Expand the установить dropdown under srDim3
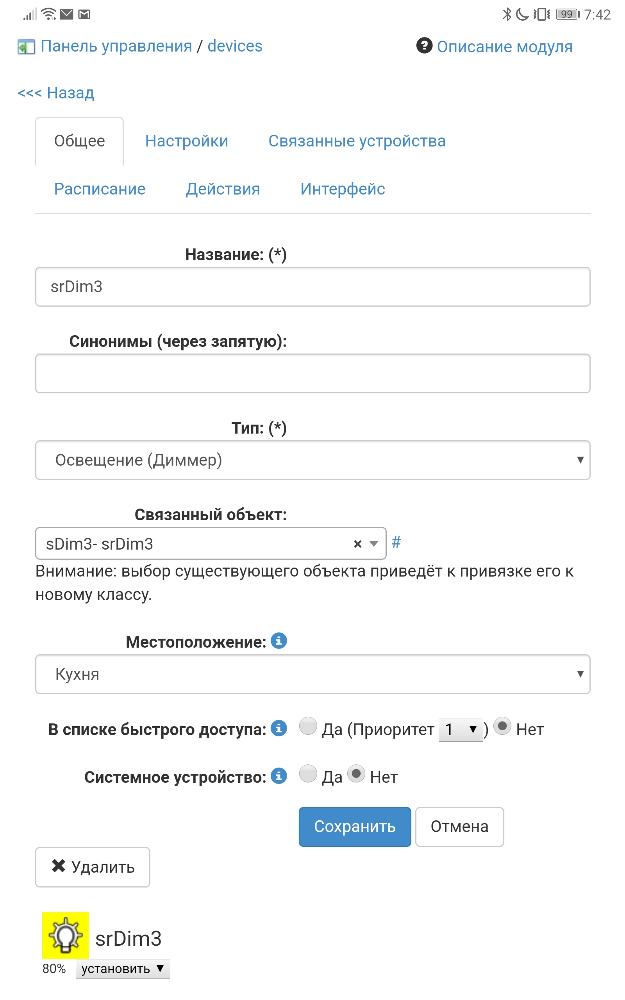 [123, 969]
